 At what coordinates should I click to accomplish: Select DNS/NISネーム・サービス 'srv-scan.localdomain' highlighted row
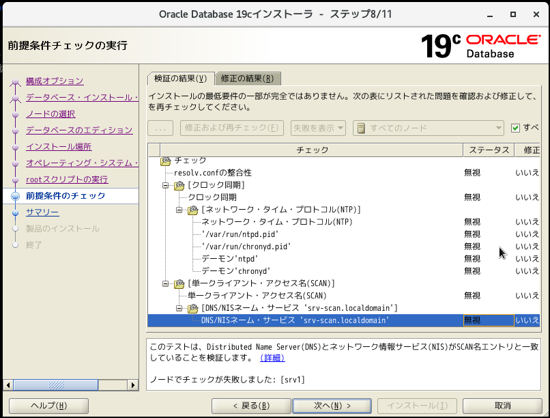click(x=344, y=320)
